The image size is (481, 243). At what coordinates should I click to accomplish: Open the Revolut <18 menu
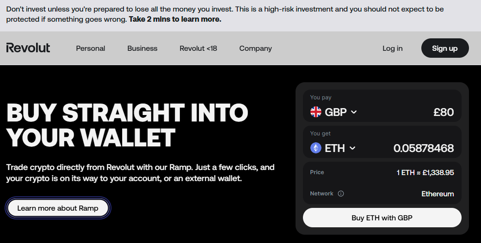(x=198, y=49)
